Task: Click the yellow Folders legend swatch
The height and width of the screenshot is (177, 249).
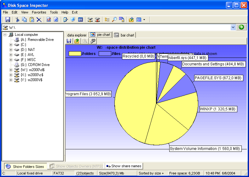Action: (75, 54)
